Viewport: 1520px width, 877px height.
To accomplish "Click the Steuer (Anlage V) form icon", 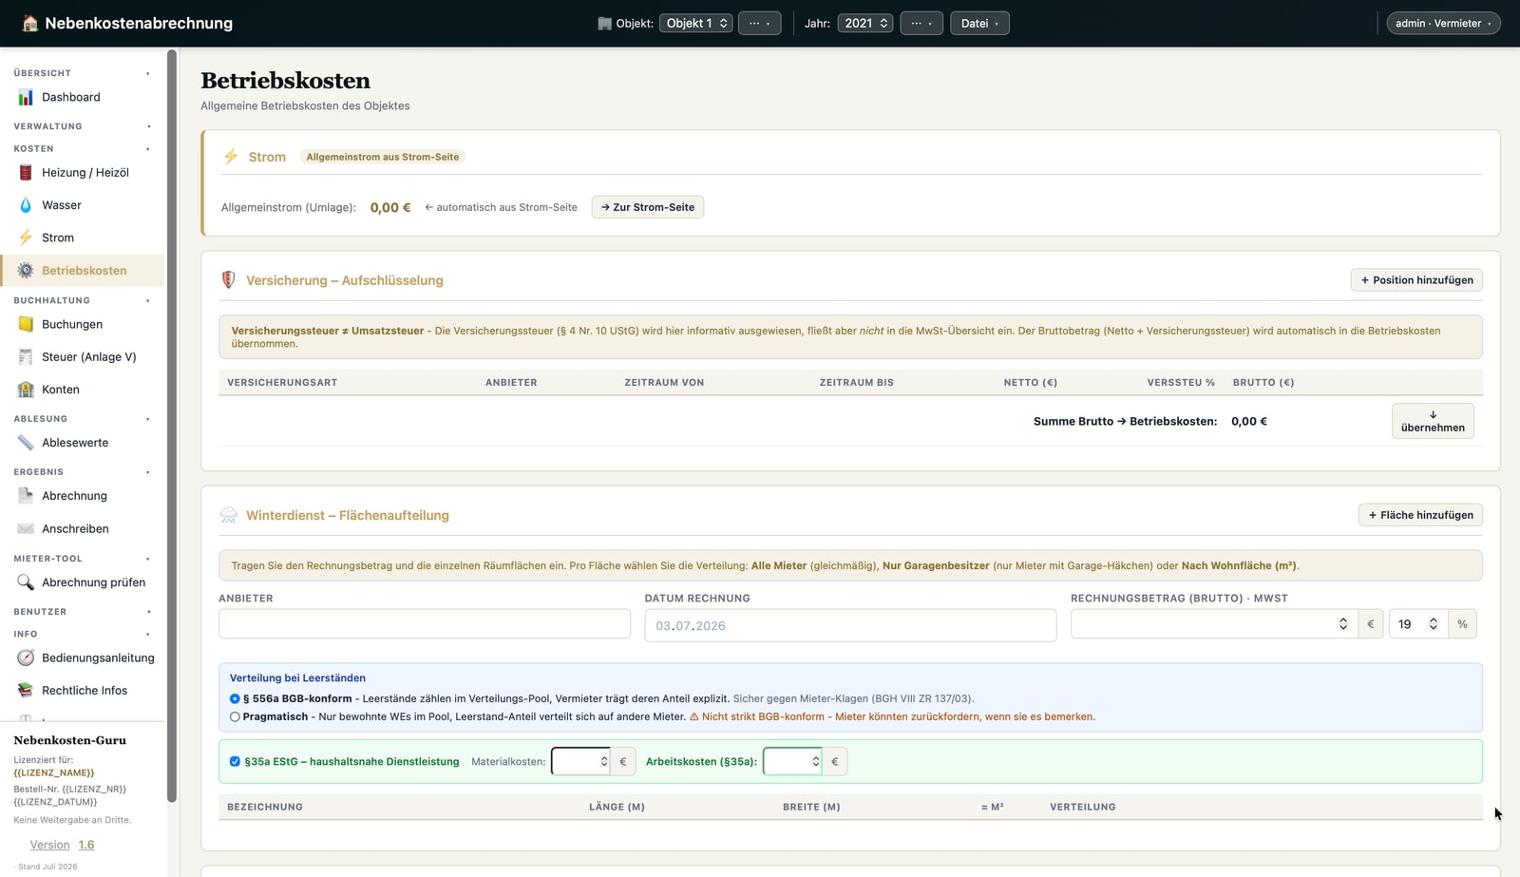I will (26, 357).
